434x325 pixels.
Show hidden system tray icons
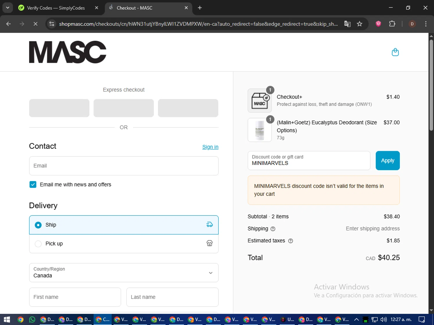356,320
